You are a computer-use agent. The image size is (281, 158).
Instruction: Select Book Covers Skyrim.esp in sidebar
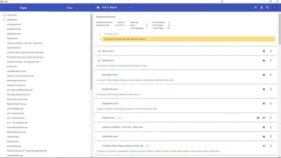pos(17,99)
